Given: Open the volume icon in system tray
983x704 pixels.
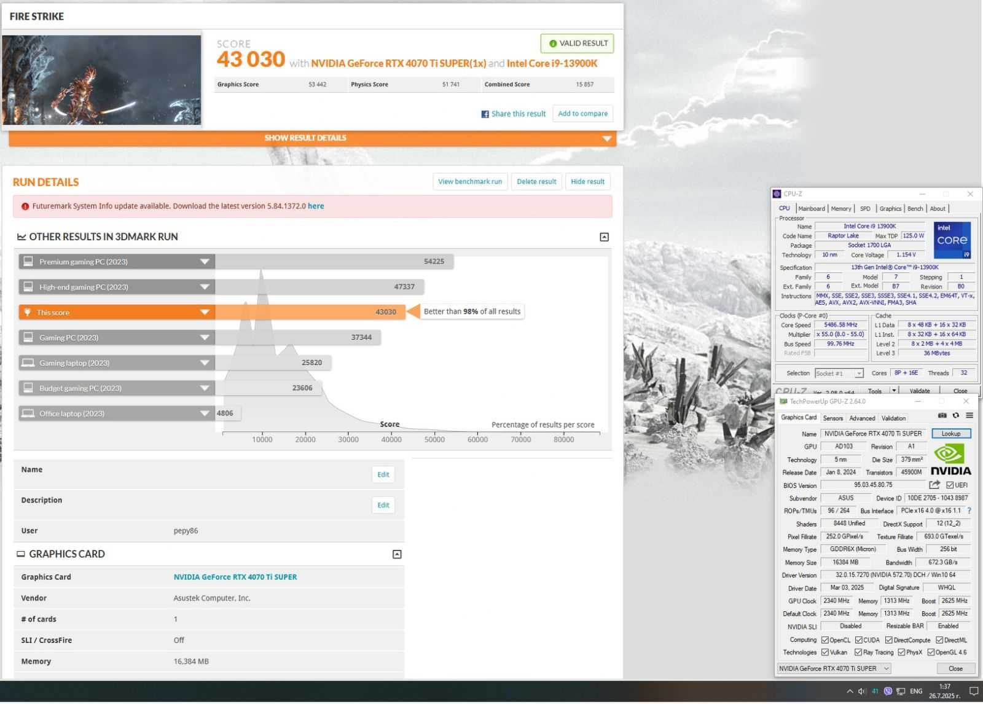Looking at the screenshot, I should pyautogui.click(x=862, y=691).
